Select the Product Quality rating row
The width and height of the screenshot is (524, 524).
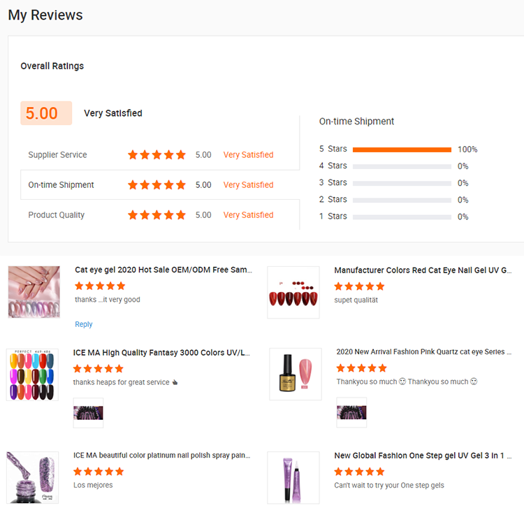coord(160,215)
